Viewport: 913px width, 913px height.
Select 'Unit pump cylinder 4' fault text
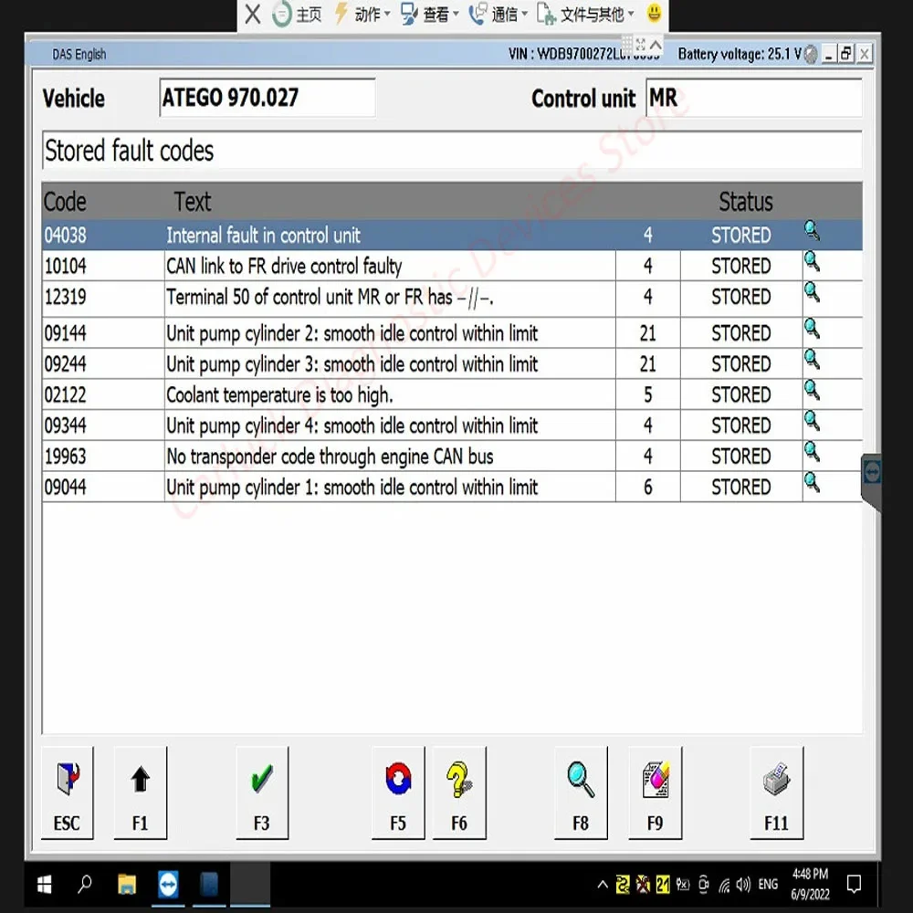click(x=352, y=426)
